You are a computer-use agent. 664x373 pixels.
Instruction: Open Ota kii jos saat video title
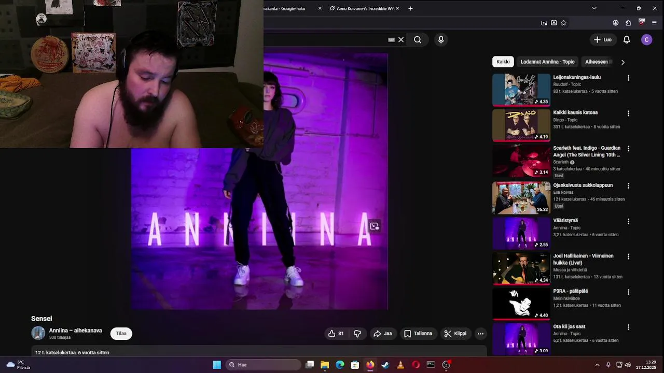tap(569, 326)
